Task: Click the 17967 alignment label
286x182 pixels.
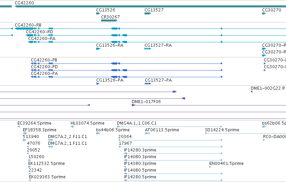Action: [125, 144]
